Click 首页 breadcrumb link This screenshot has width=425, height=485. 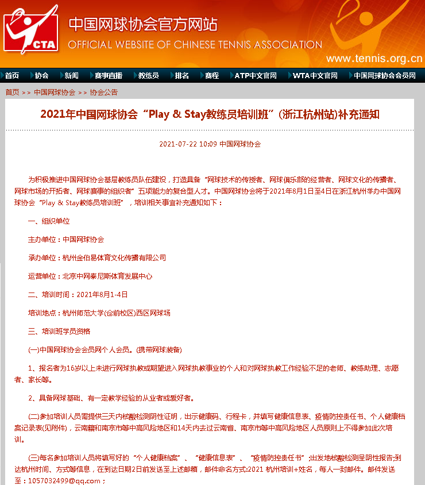(13, 92)
